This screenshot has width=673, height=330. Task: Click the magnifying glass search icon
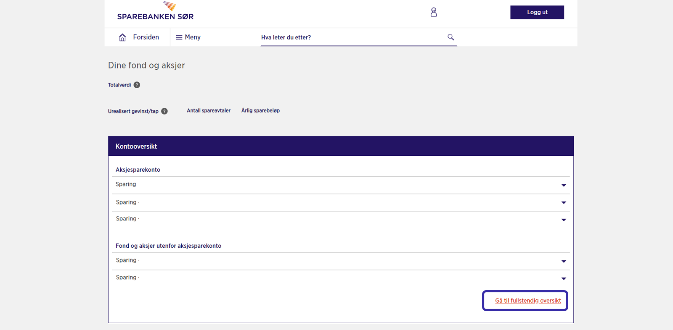(451, 37)
